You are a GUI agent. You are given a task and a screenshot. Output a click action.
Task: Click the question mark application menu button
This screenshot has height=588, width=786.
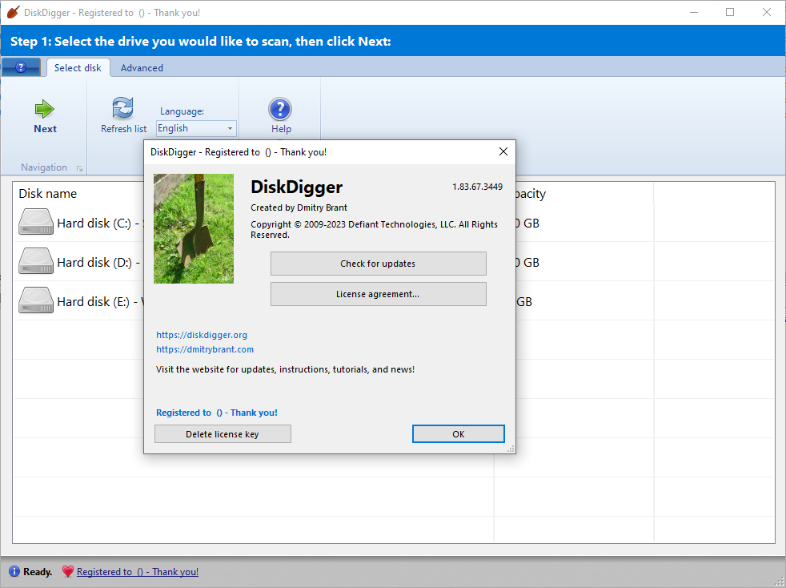click(x=21, y=67)
